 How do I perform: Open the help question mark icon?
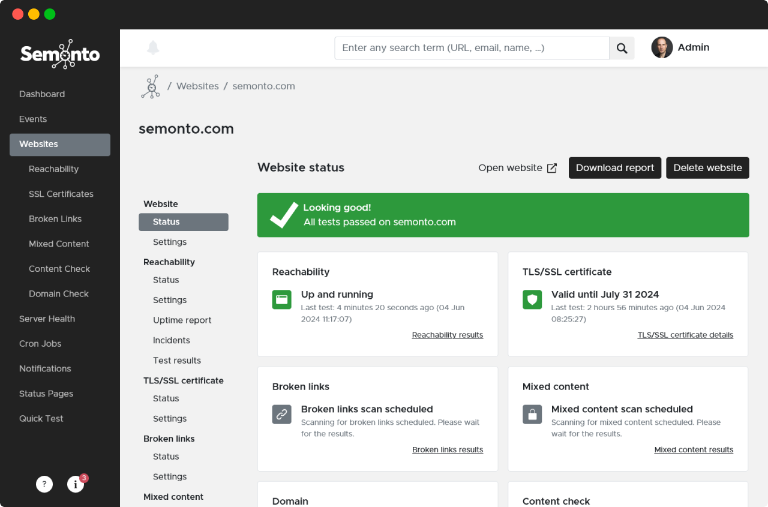pos(44,484)
